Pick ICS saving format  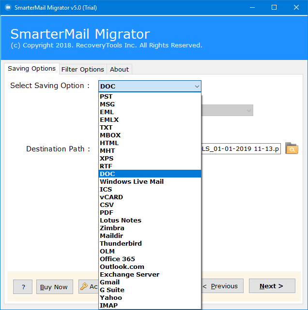tap(150, 189)
